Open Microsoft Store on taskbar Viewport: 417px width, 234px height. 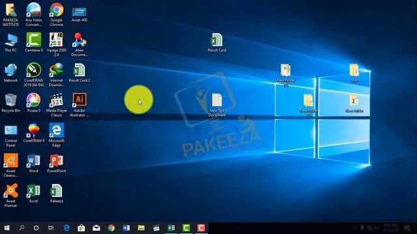pyautogui.click(x=81, y=228)
